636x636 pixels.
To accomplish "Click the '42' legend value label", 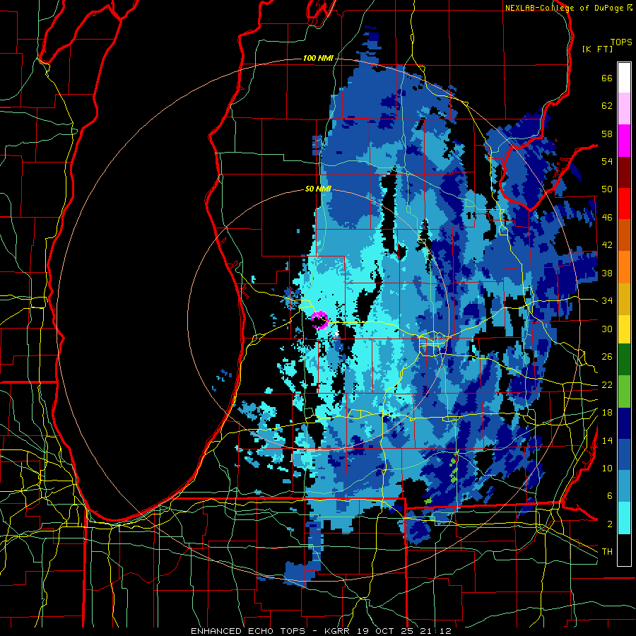I will coord(607,245).
